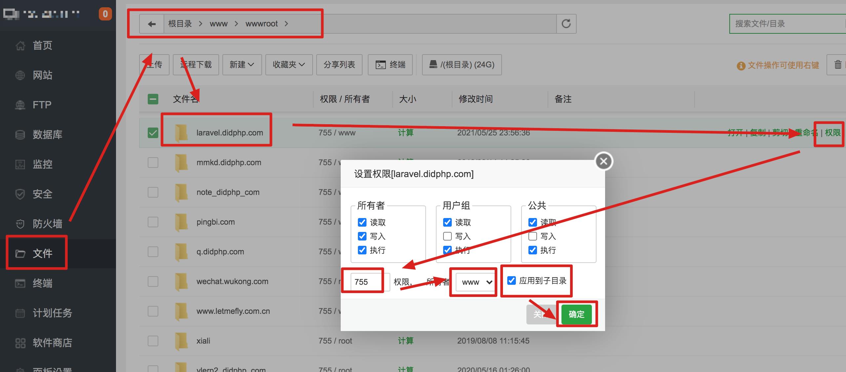The width and height of the screenshot is (846, 372).
Task: Click 权限 action for laravel.didphp.com
Action: pyautogui.click(x=833, y=133)
